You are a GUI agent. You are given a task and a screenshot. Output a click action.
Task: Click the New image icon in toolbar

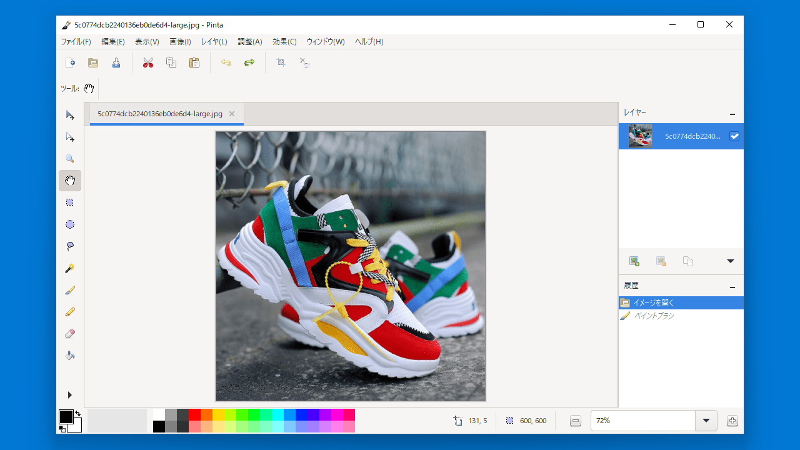[x=70, y=62]
